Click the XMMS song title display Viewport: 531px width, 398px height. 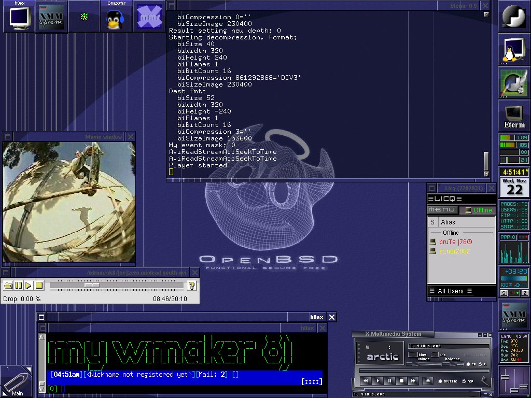point(449,346)
